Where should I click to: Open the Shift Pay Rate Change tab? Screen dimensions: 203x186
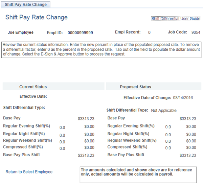pyautogui.click(x=26, y=5)
